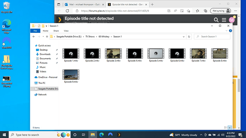Image resolution: width=246 pixels, height=138 pixels.
Task: Click Seagate Portable Drive (E:) breadcrumb
Action: click(69, 37)
